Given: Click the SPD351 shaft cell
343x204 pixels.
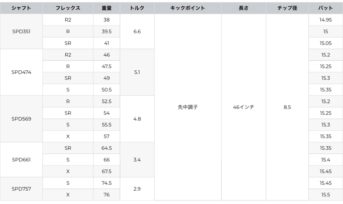Looking at the screenshot, I should pos(21,31).
